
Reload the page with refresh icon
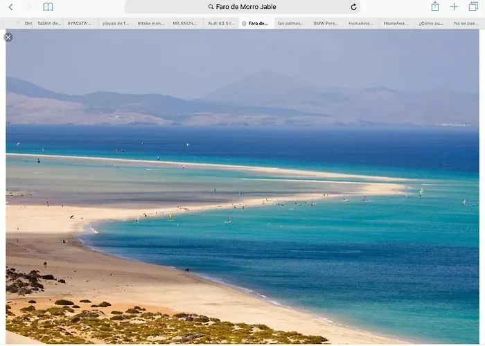(x=353, y=7)
